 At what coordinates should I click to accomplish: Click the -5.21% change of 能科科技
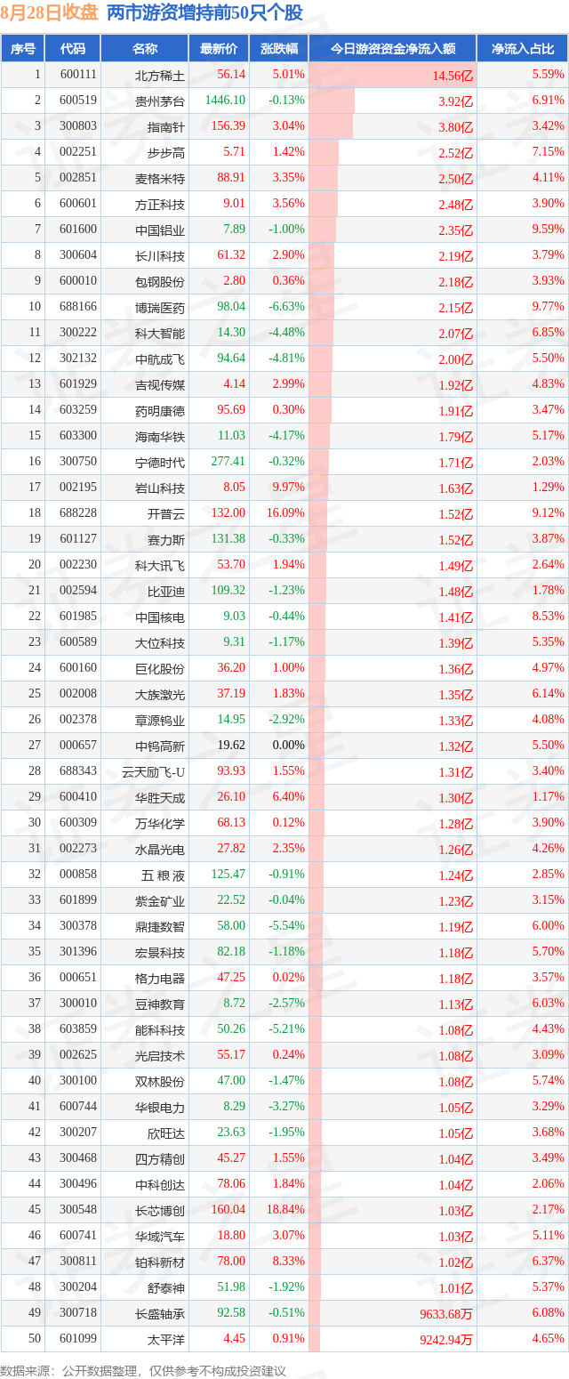coord(287,1029)
